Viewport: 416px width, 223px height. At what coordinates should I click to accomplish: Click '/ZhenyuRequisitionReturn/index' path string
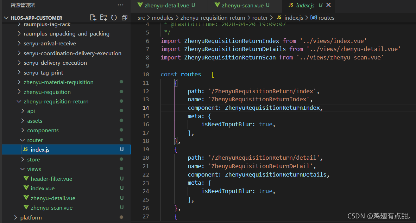(x=262, y=91)
